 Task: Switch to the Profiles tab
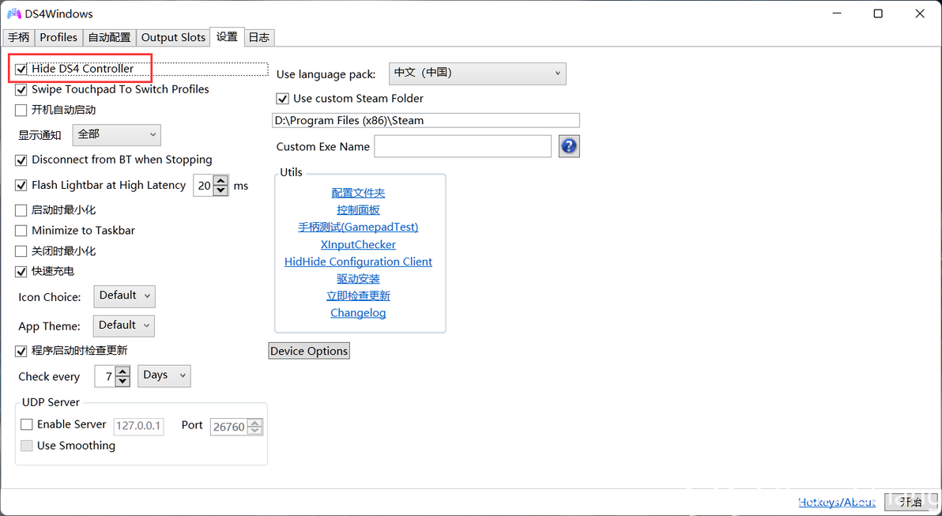pos(58,37)
